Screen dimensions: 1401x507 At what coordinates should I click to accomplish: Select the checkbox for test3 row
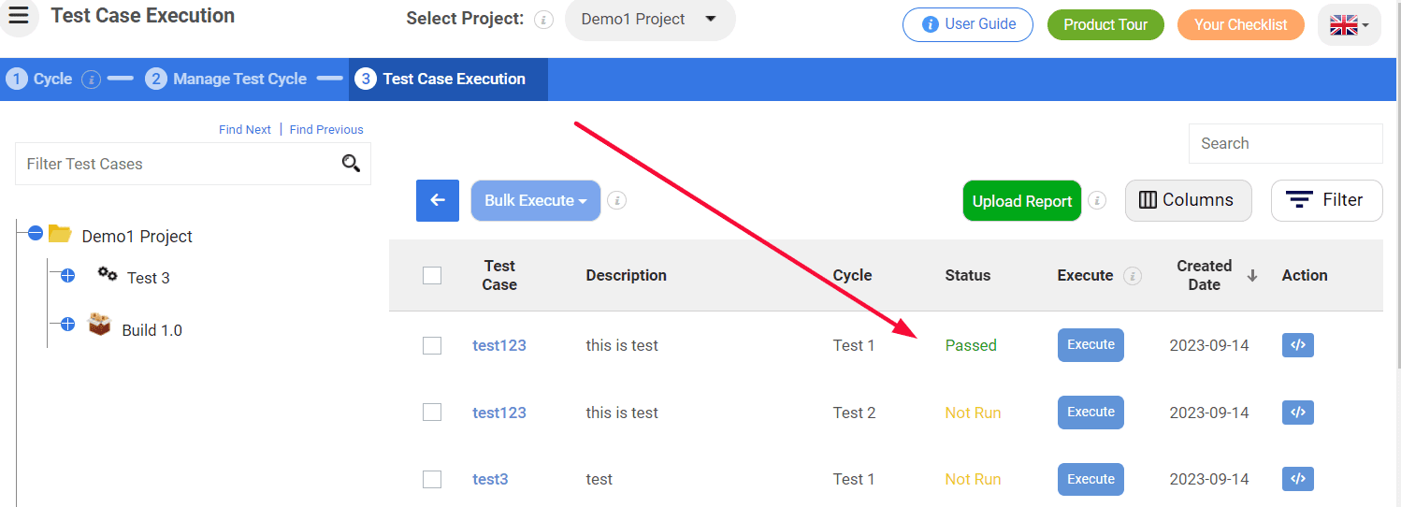tap(432, 479)
